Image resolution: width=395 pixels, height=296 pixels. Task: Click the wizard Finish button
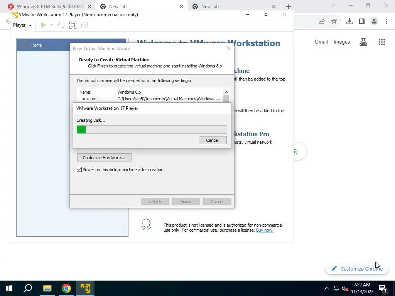click(x=186, y=201)
